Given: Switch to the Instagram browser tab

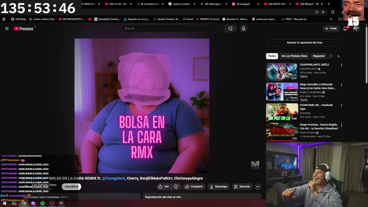Looking at the screenshot, I should click(245, 4).
